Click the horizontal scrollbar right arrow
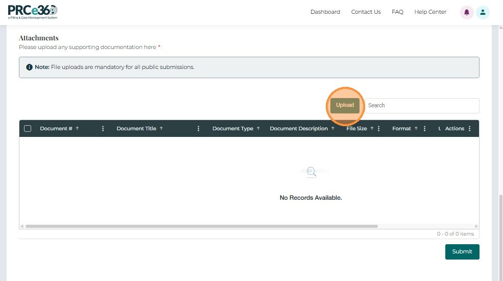Screen dimensions: 503x281 (x=476, y=226)
